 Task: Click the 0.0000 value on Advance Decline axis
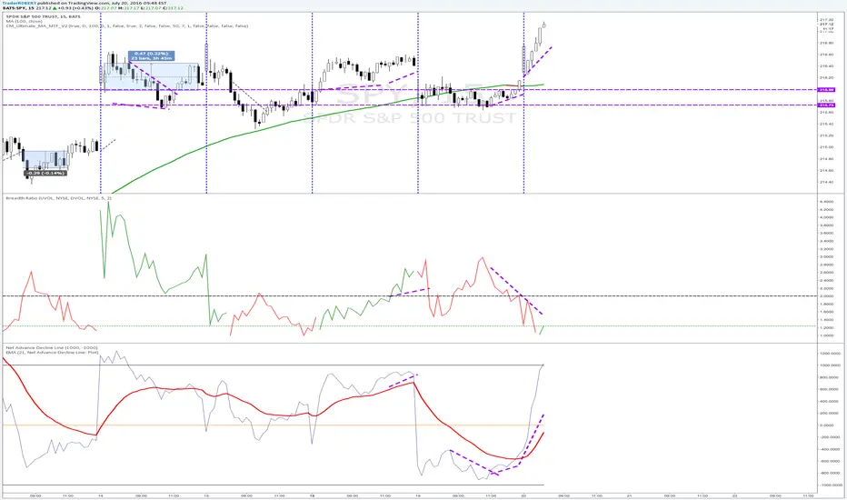(826, 425)
